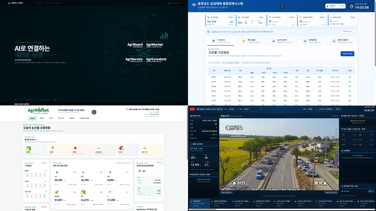Click DATA FLOW in the top navigation
Image resolution: width=376 pixels, height=211 pixels.
(x=58, y=3)
